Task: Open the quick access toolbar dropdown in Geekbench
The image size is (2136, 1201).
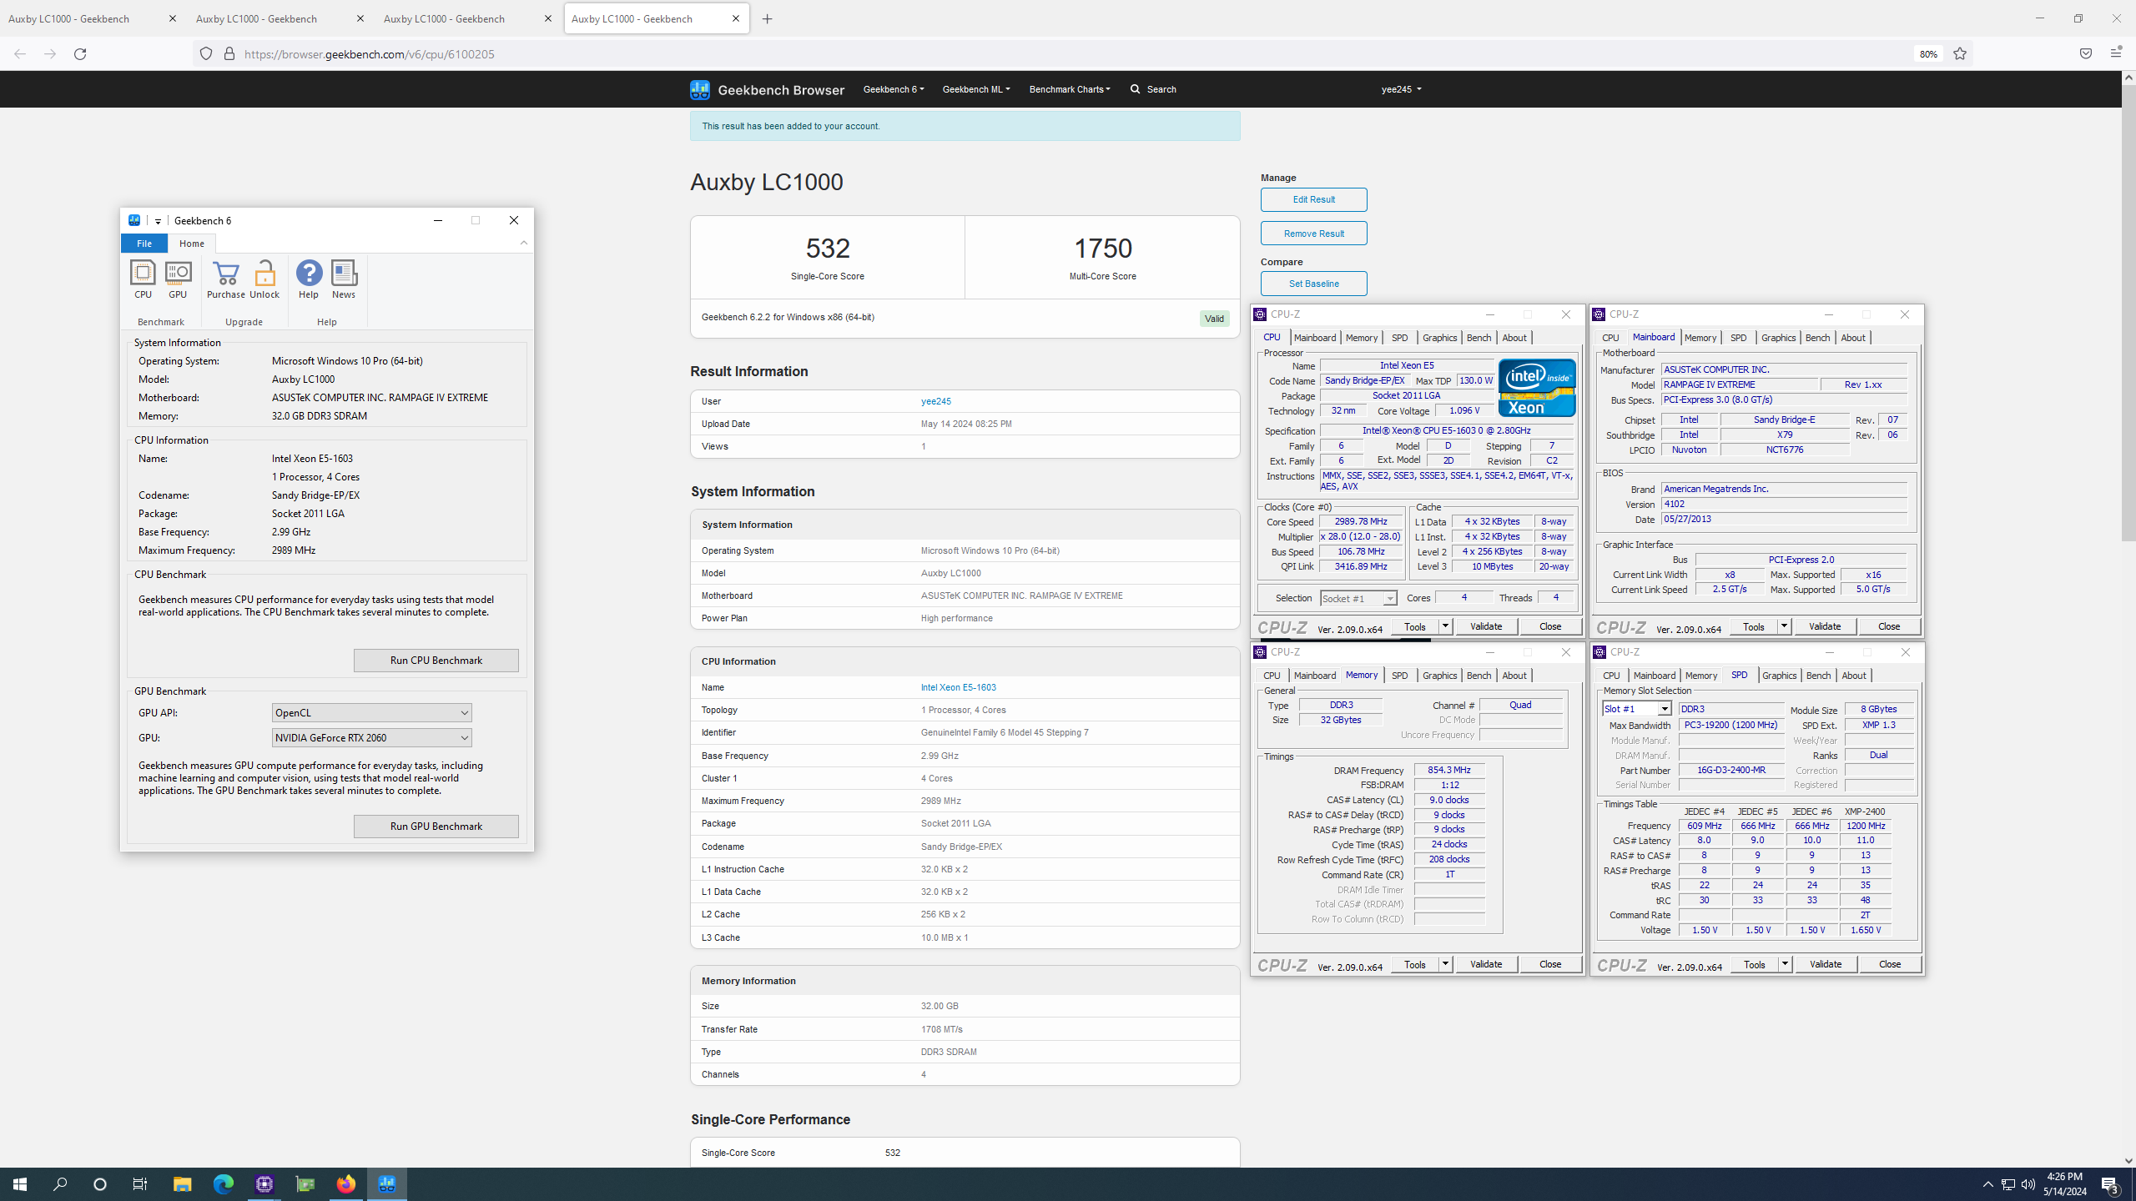Action: pyautogui.click(x=158, y=221)
